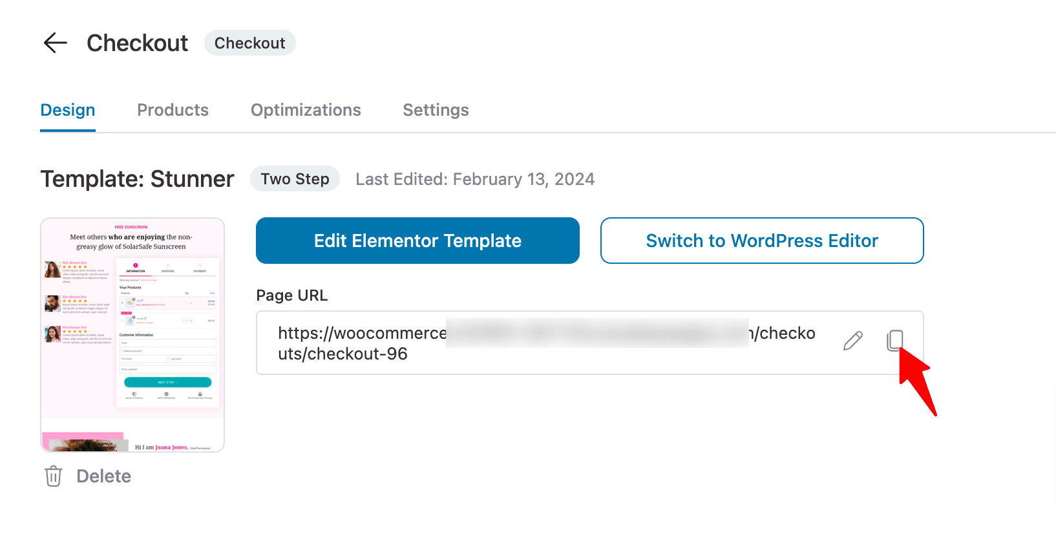Click the Last Edited date text

tap(474, 179)
